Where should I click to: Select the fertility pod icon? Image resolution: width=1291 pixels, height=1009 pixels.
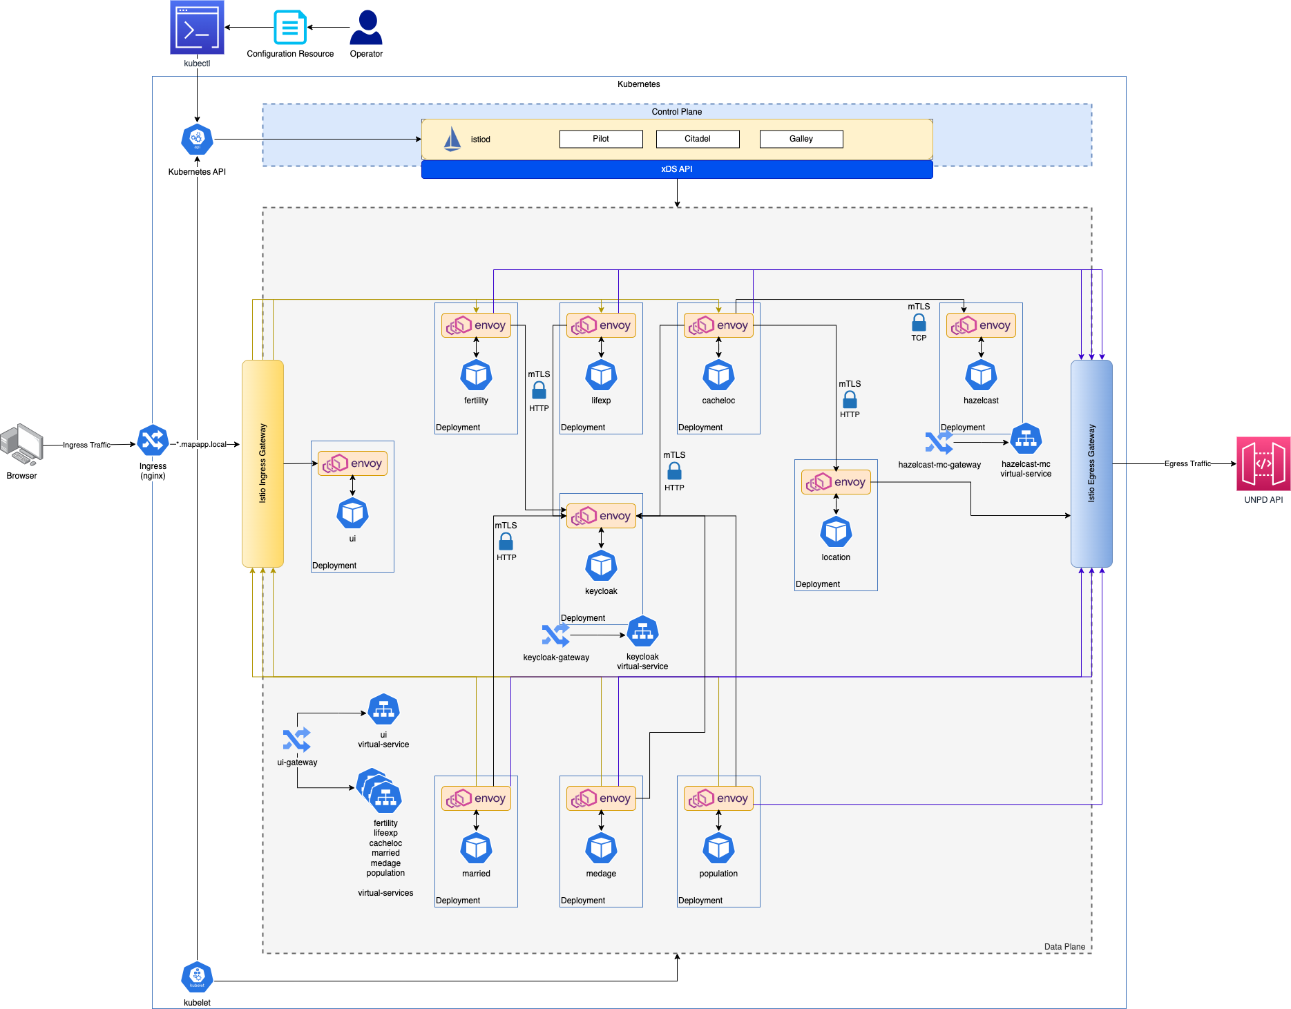pyautogui.click(x=476, y=375)
